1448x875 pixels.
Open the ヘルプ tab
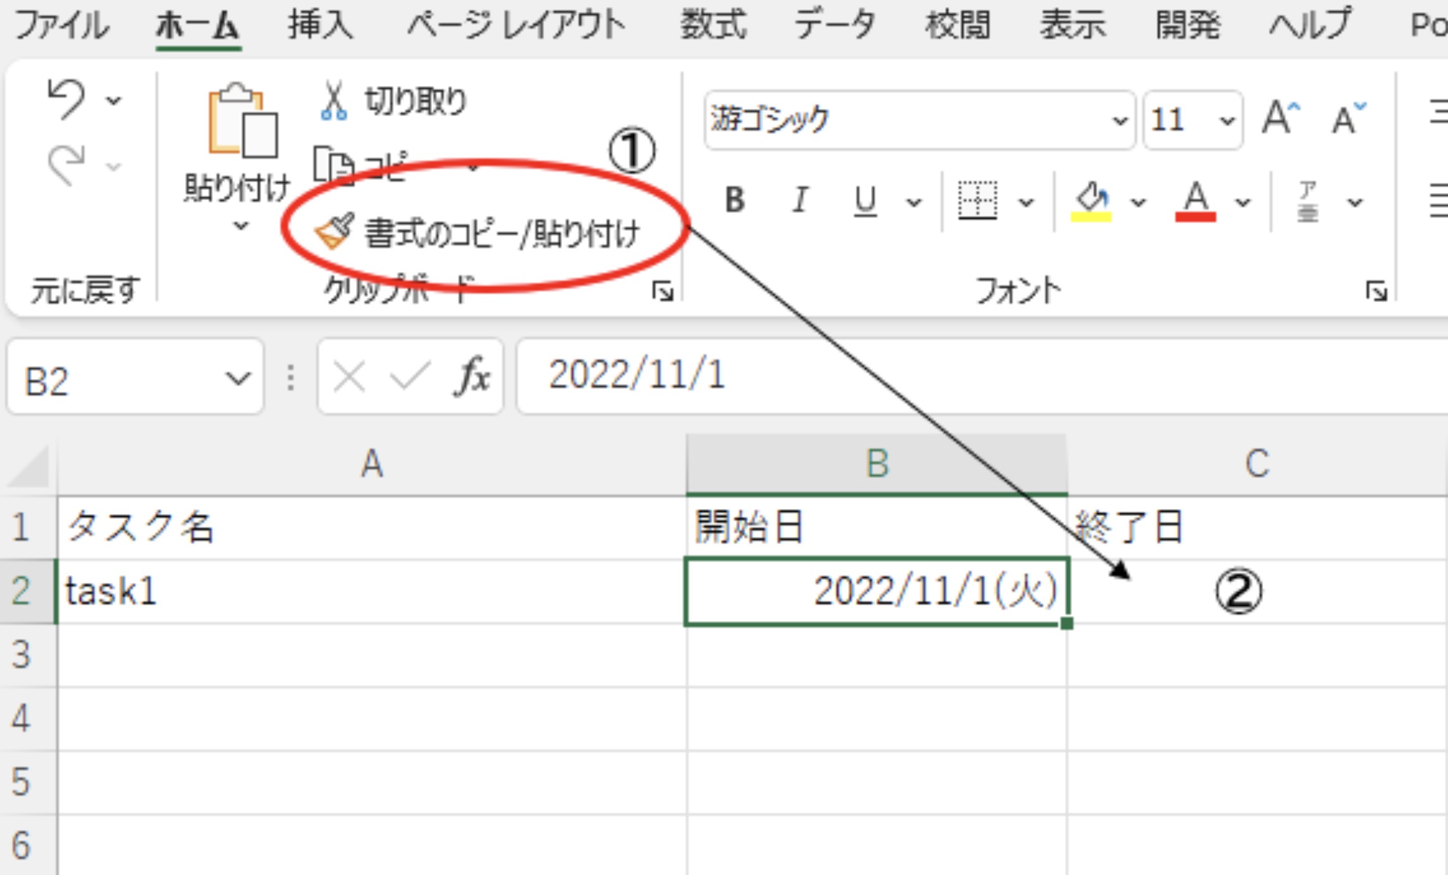click(x=1310, y=25)
